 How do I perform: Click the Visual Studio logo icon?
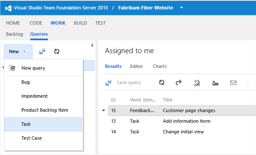[x=8, y=8]
